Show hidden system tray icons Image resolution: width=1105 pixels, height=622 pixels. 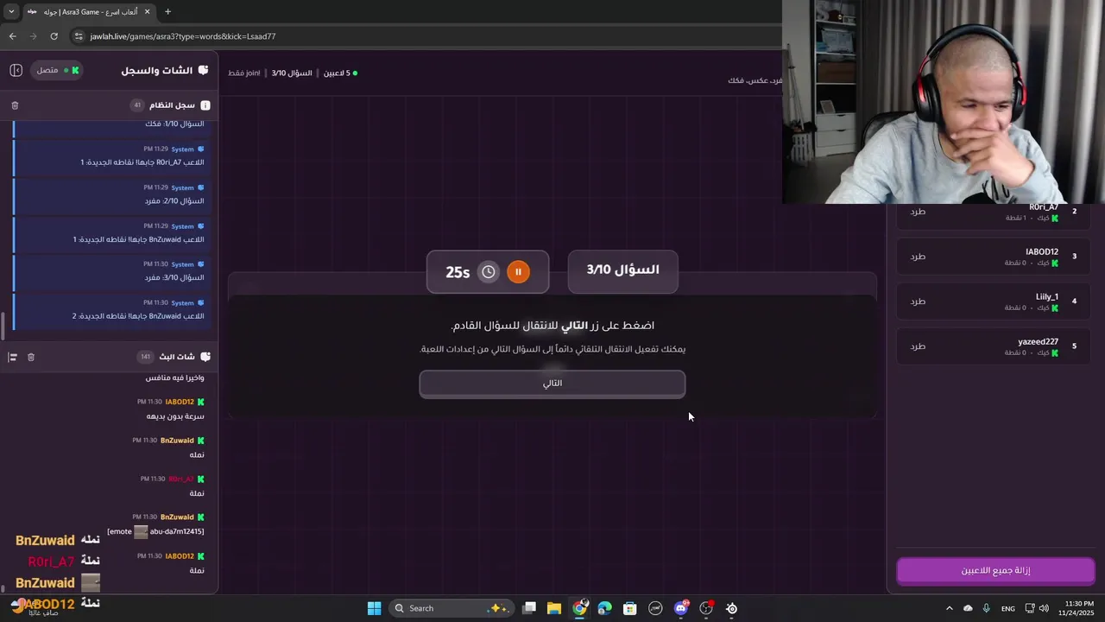pyautogui.click(x=949, y=608)
